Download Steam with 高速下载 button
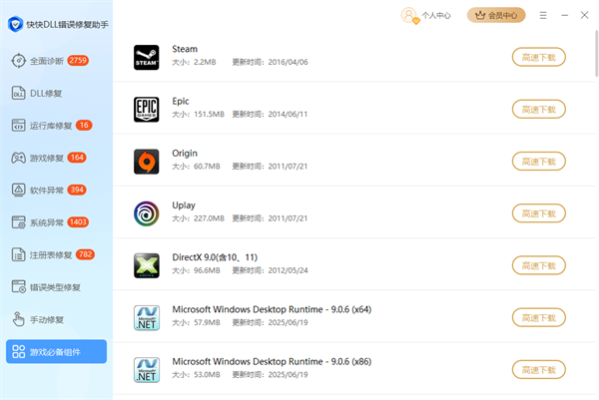 click(x=538, y=57)
